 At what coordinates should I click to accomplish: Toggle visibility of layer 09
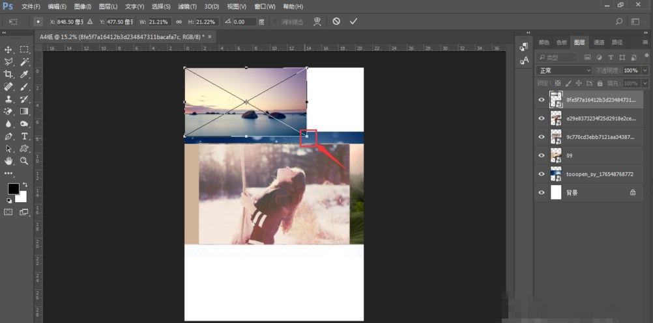coord(542,155)
